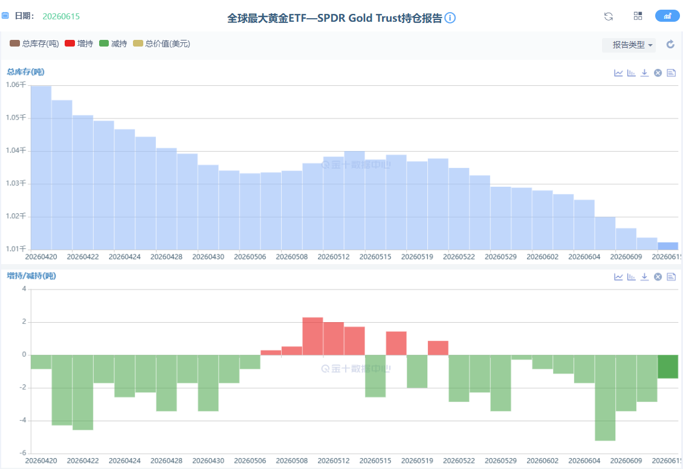The image size is (683, 469).
Task: Switch to grid layout view icon
Action: click(x=638, y=16)
